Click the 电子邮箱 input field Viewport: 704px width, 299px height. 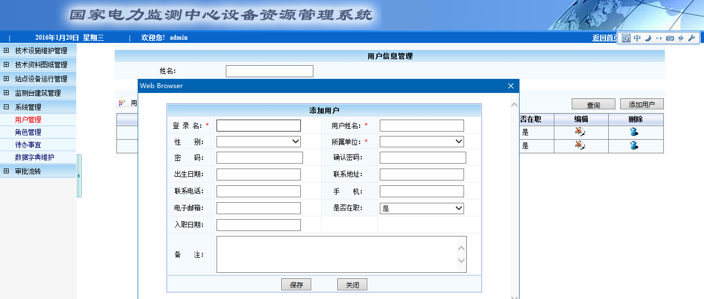coord(258,208)
